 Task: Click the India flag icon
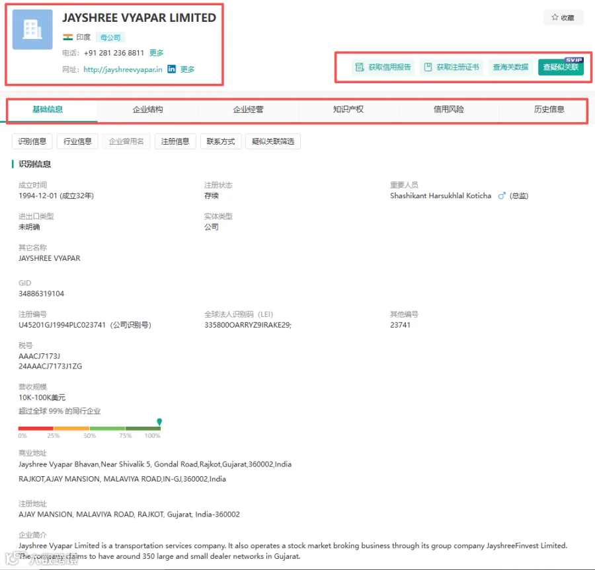click(68, 37)
